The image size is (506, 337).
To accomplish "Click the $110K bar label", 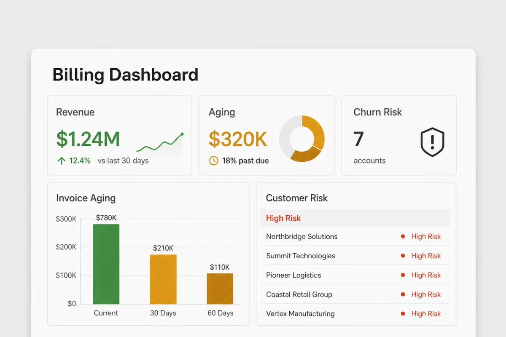I will click(x=220, y=267).
